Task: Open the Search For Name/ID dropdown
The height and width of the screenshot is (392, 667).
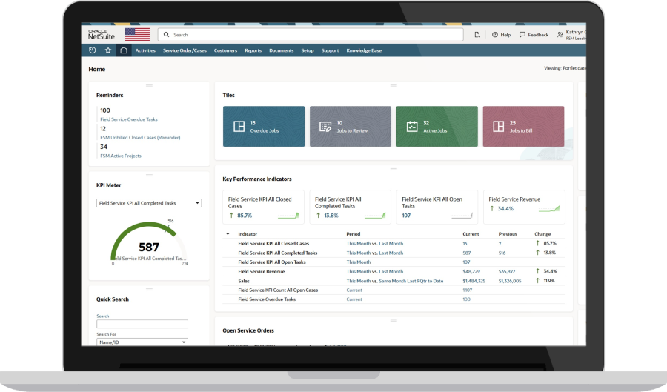Action: pyautogui.click(x=142, y=342)
